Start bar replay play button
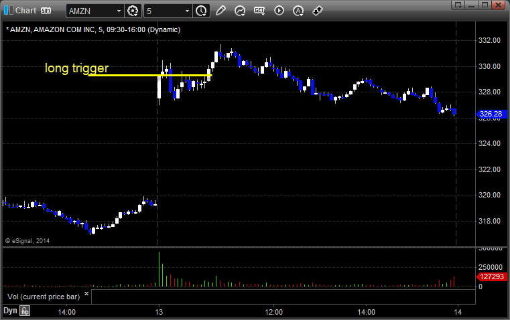The height and width of the screenshot is (320, 510). 279,11
